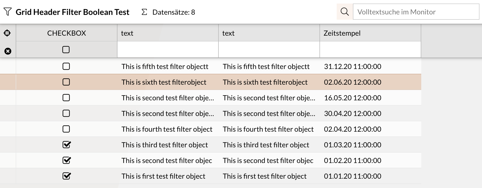
Task: Select the row dated 01.02.20 11:00:00
Action: [x=352, y=160]
